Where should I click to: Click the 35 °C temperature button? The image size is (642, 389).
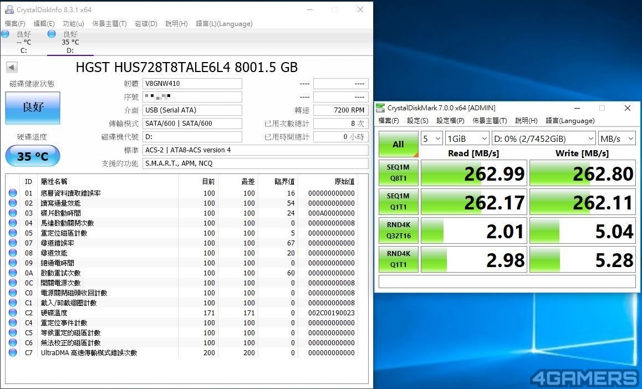point(33,156)
